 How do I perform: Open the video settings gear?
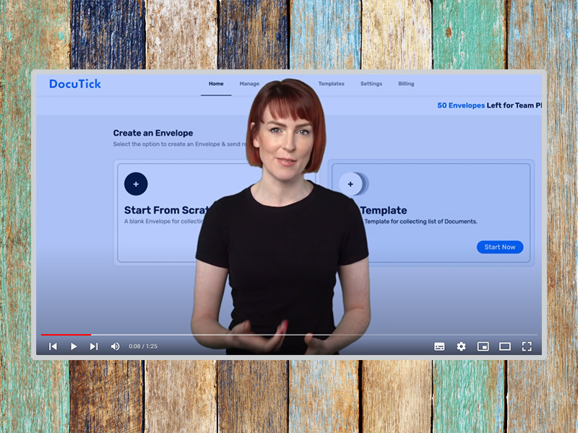coord(461,346)
